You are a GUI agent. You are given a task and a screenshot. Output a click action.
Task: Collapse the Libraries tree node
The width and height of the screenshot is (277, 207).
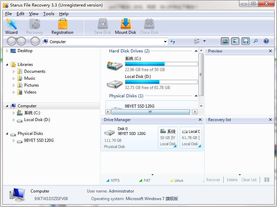[x=7, y=65]
